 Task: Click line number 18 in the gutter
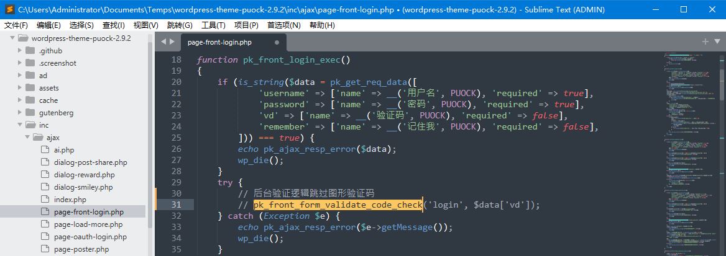click(x=176, y=60)
